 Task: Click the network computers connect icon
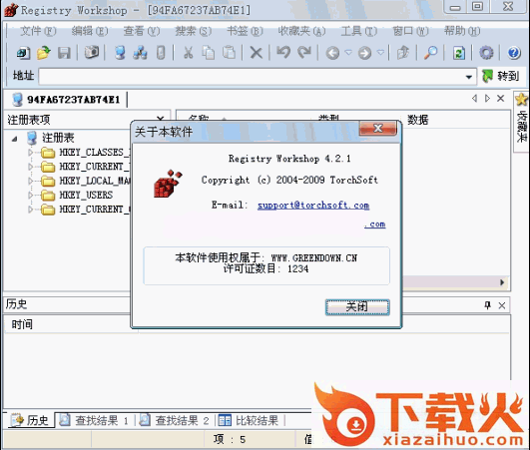click(140, 53)
